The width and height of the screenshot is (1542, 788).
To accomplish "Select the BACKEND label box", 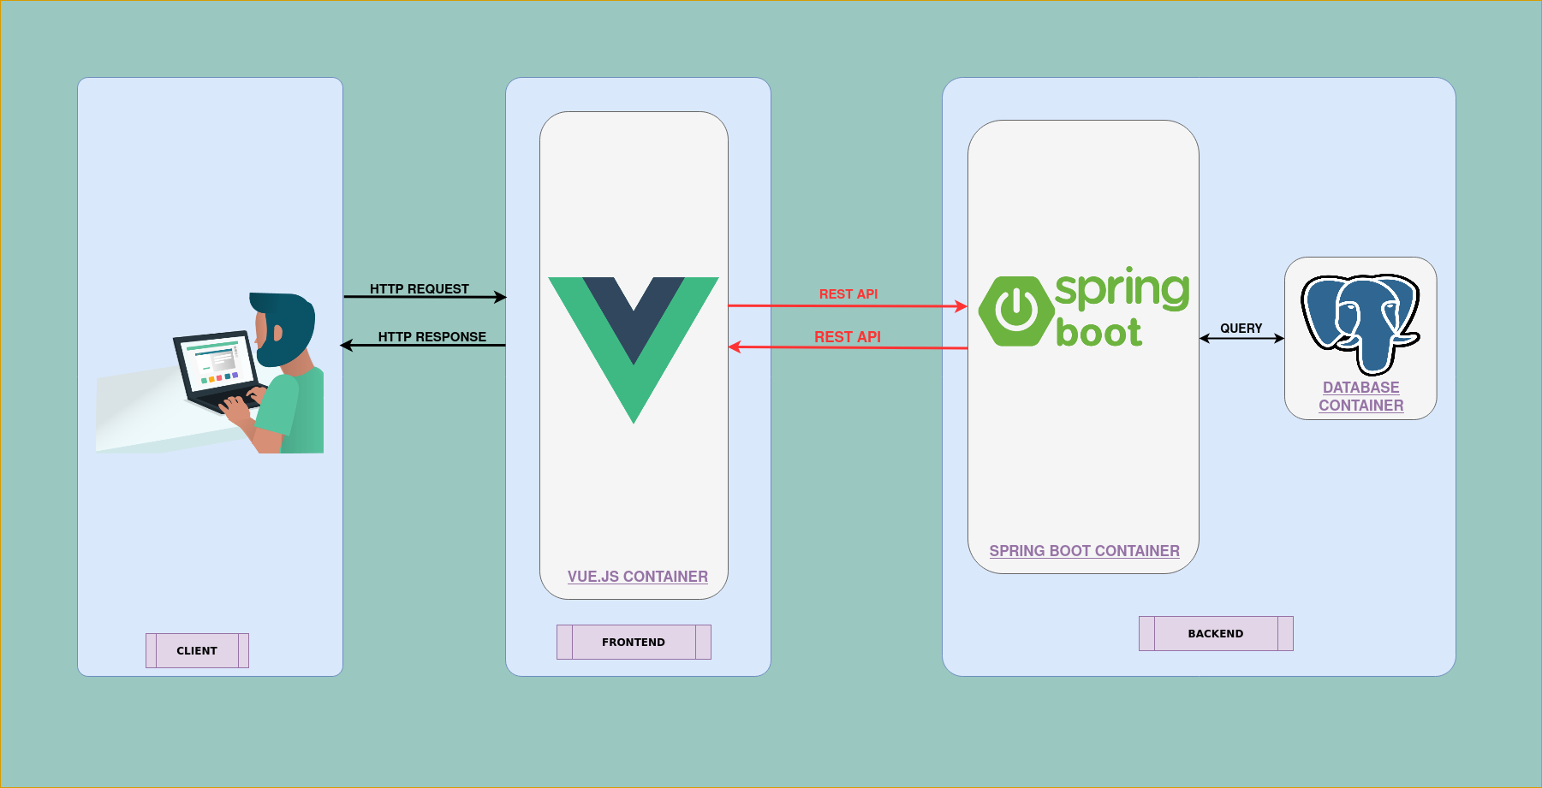I will (1216, 633).
